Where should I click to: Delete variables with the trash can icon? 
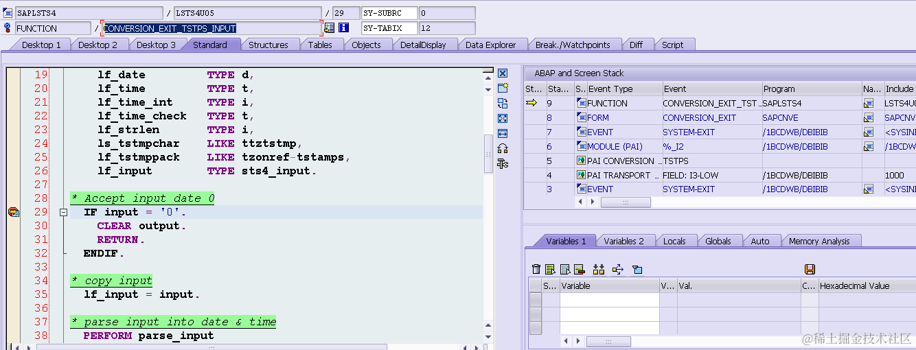pyautogui.click(x=536, y=270)
